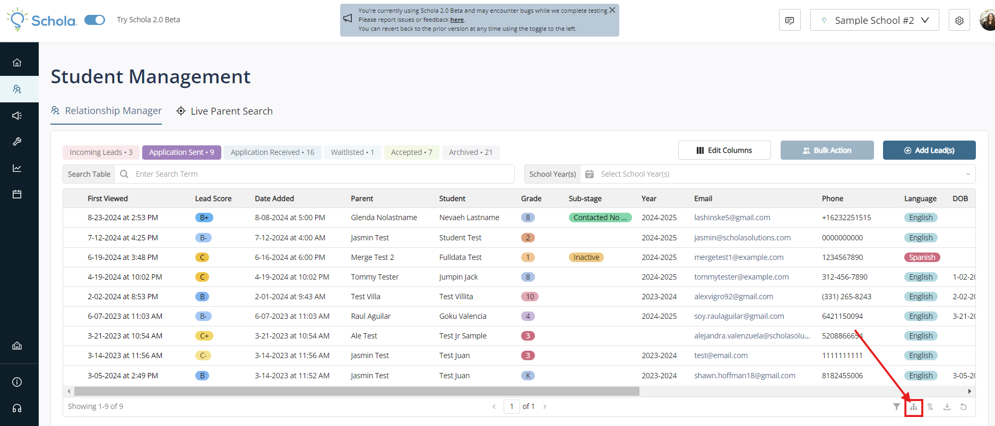The image size is (995, 426).
Task: Toggle the Schola 2.0 Beta switch
Action: pyautogui.click(x=95, y=20)
